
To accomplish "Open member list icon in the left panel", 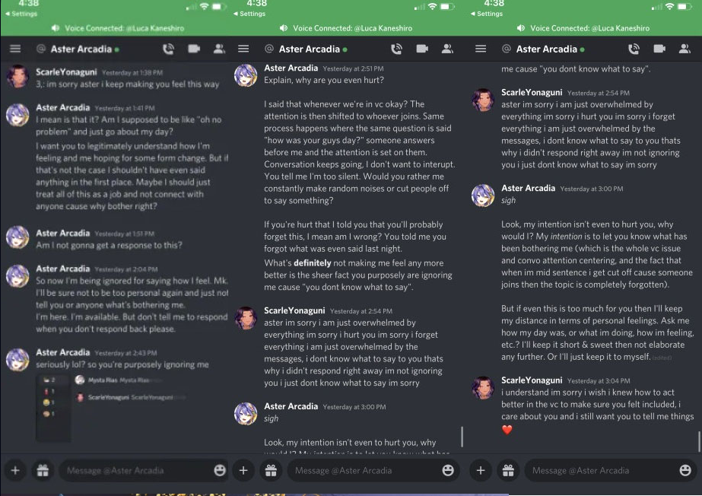I will tap(219, 49).
